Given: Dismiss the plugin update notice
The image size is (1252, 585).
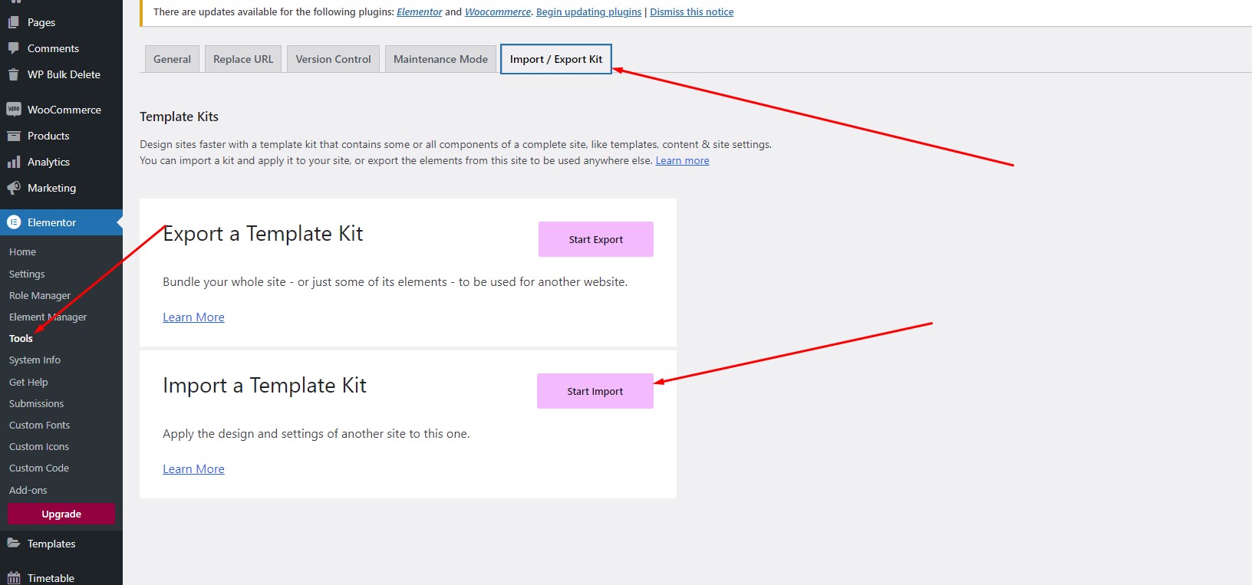Looking at the screenshot, I should click(x=691, y=12).
